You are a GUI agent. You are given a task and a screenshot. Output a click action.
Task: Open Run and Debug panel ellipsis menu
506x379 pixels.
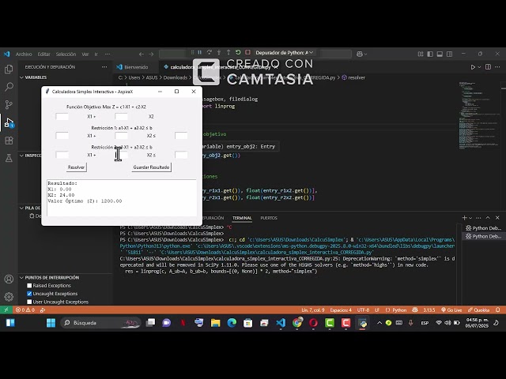pyautogui.click(x=104, y=67)
